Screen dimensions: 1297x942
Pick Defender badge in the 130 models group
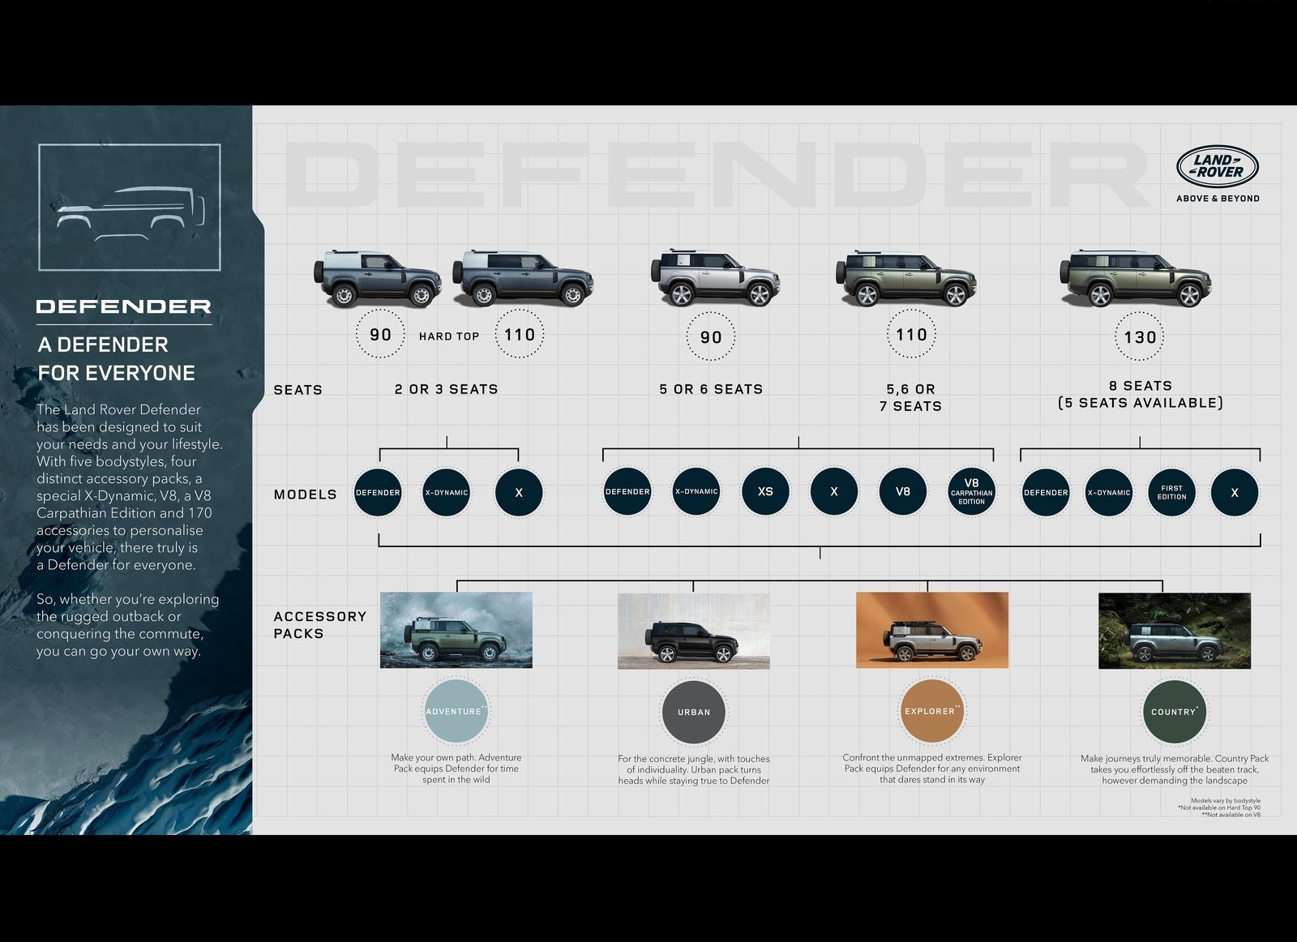(x=1046, y=492)
